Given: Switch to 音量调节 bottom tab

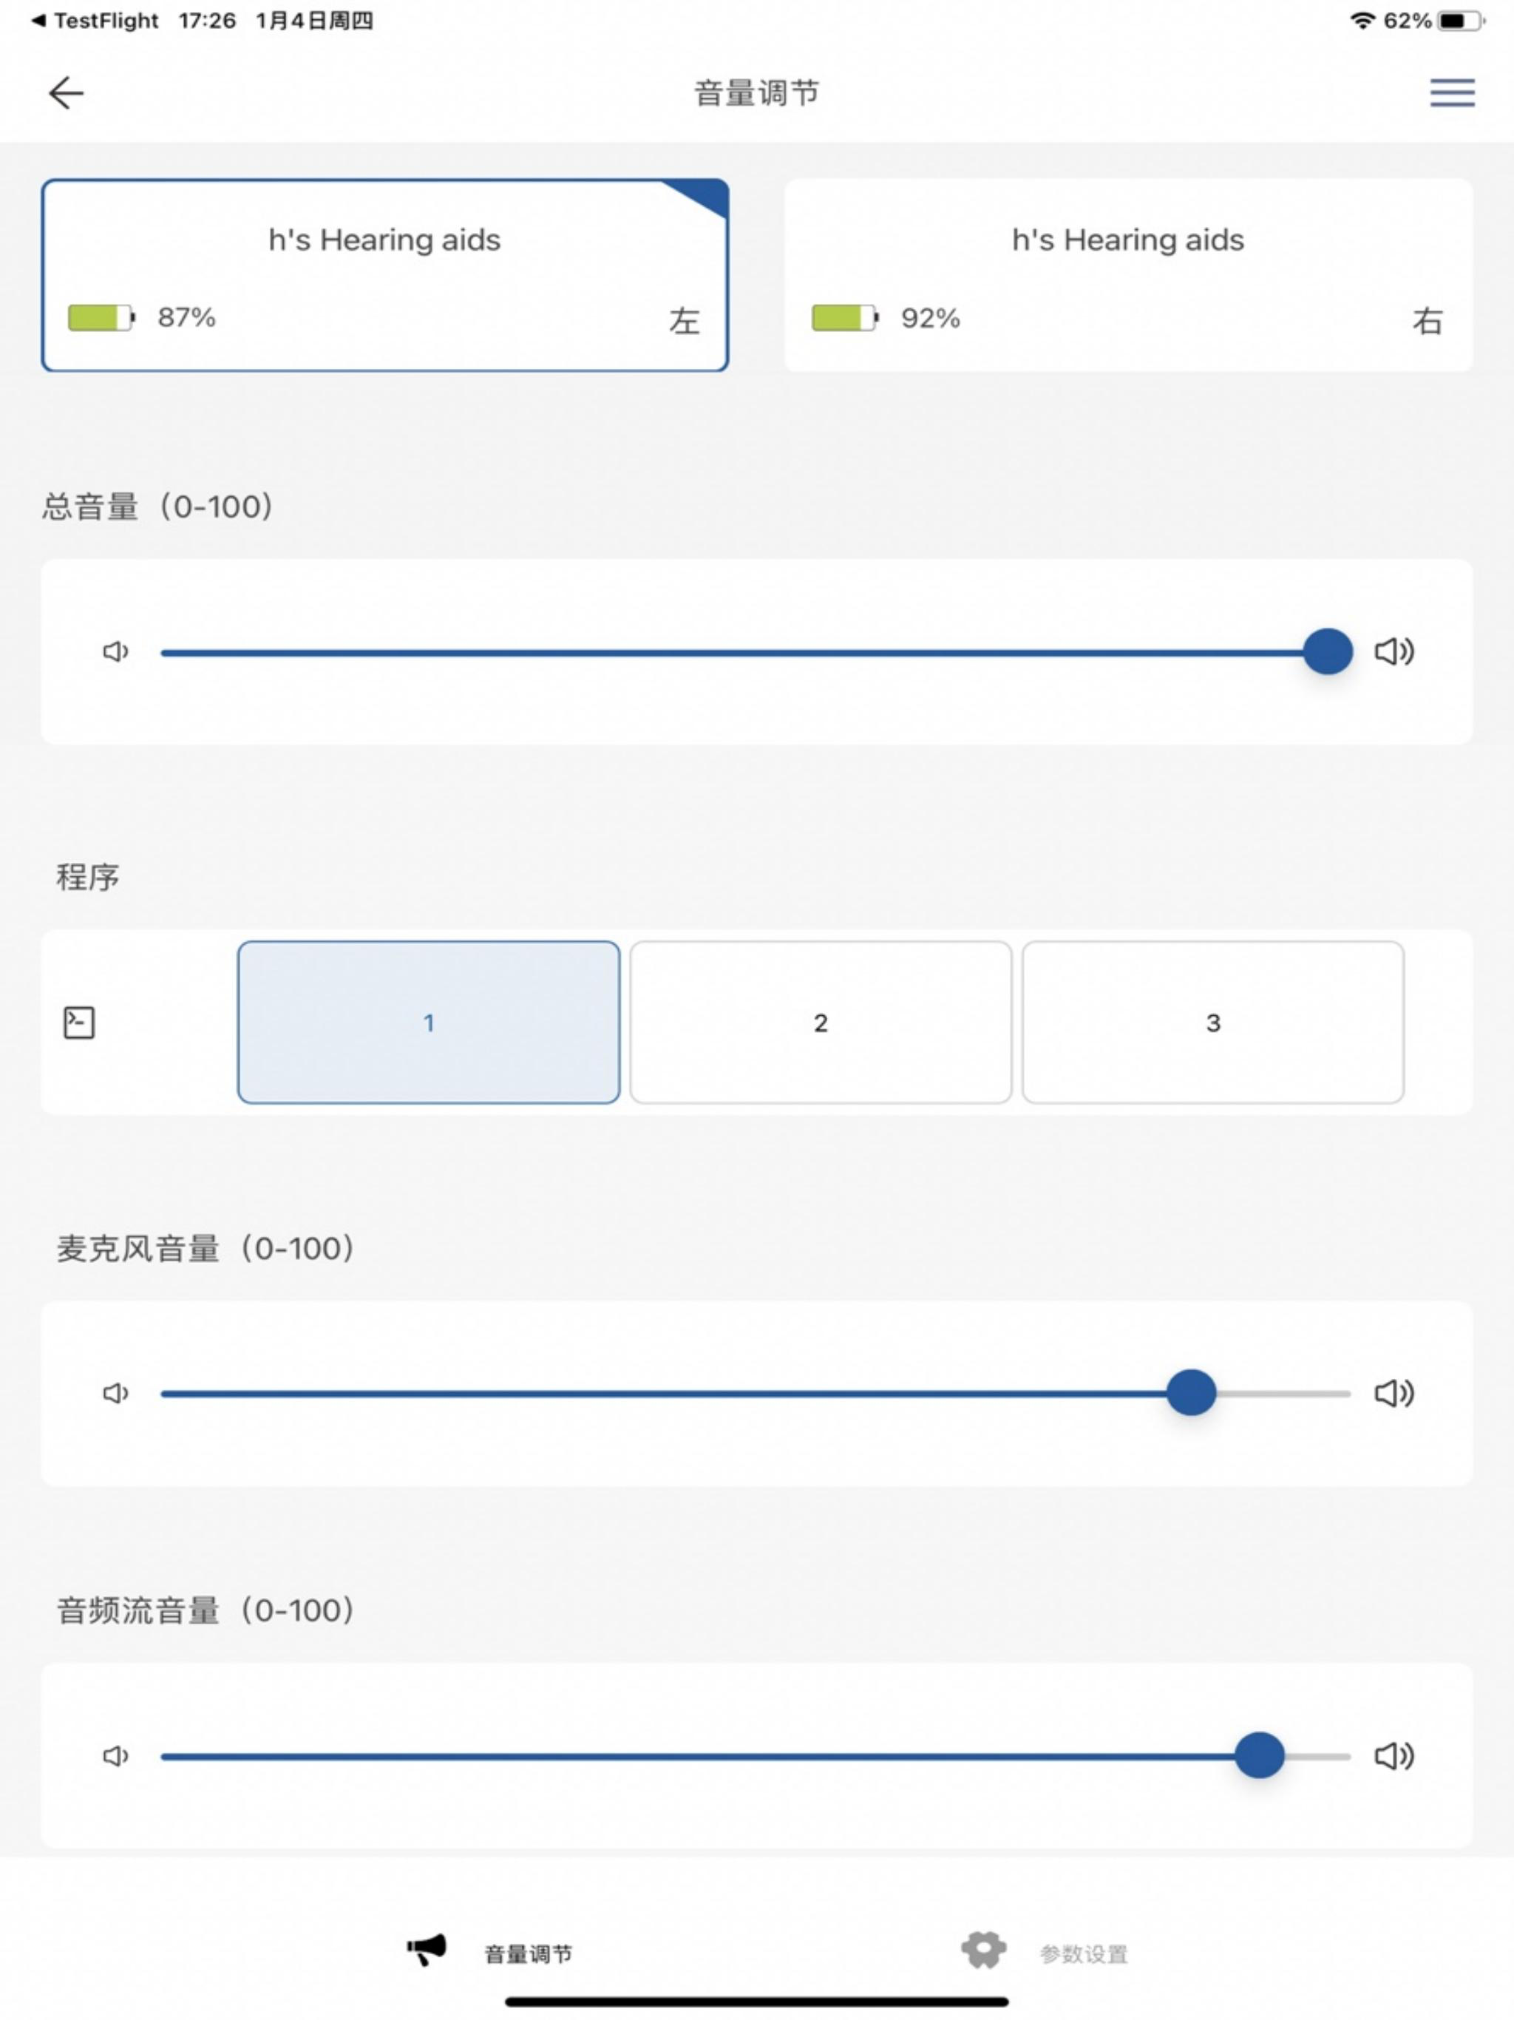Looking at the screenshot, I should click(490, 1953).
